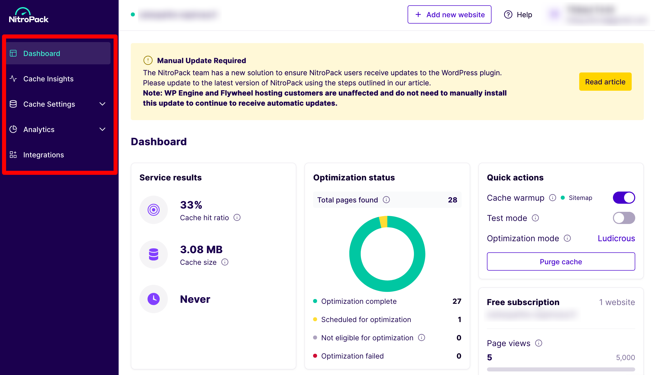Viewport: 655px width, 375px height.
Task: Open the Optimization mode info icon
Action: [567, 238]
